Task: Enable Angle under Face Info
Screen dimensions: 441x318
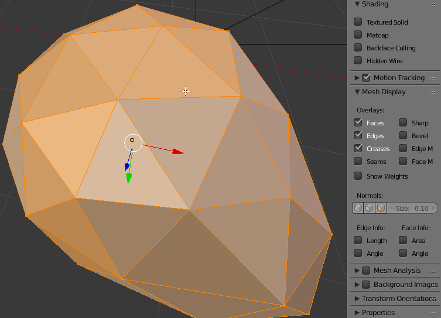Action: pyautogui.click(x=403, y=253)
